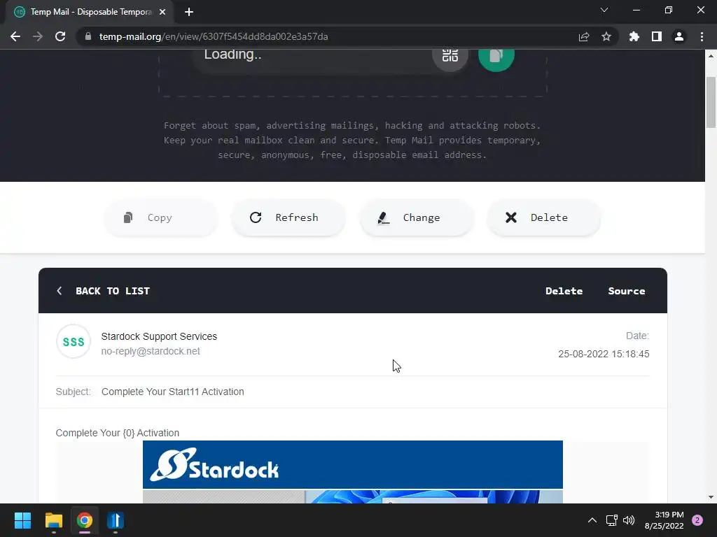The image size is (717, 537).
Task: Show hidden system tray icons
Action: tap(592, 520)
